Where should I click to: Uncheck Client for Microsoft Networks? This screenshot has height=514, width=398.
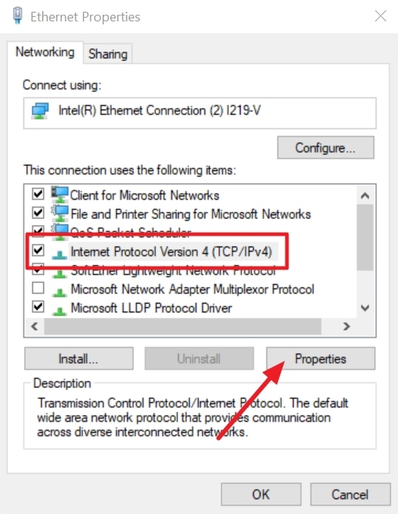(38, 194)
